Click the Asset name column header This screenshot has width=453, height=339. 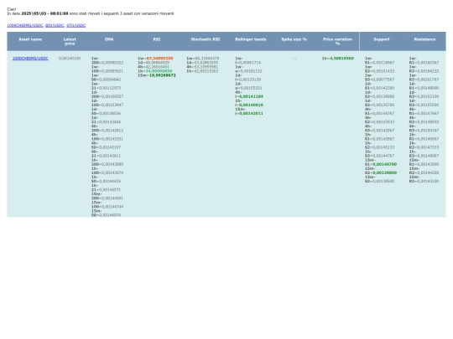(x=30, y=39)
